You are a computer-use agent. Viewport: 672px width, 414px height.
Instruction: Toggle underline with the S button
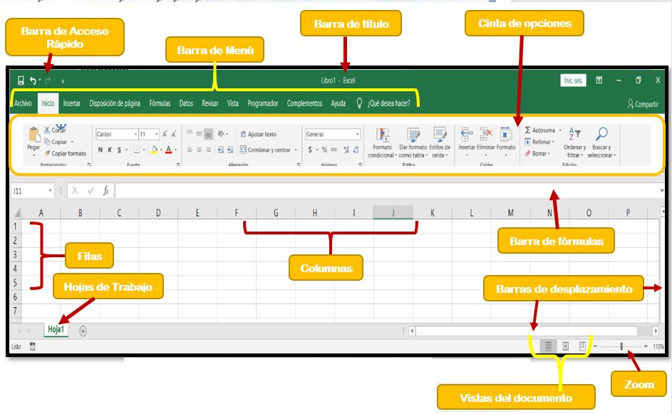tap(119, 150)
